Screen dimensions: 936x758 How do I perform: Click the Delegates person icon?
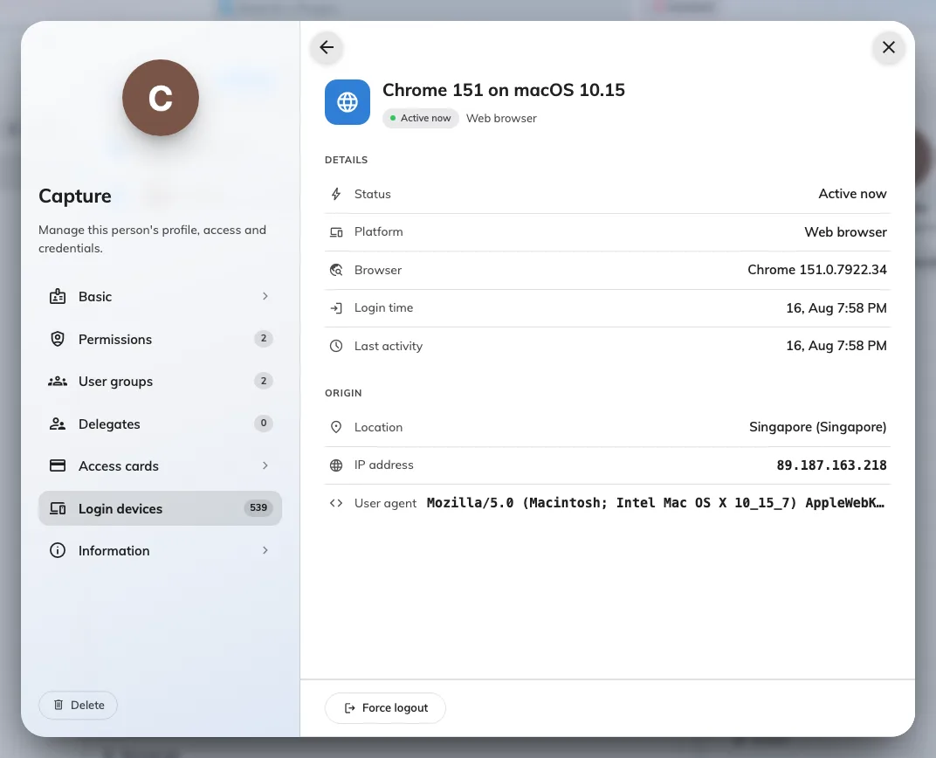58,424
